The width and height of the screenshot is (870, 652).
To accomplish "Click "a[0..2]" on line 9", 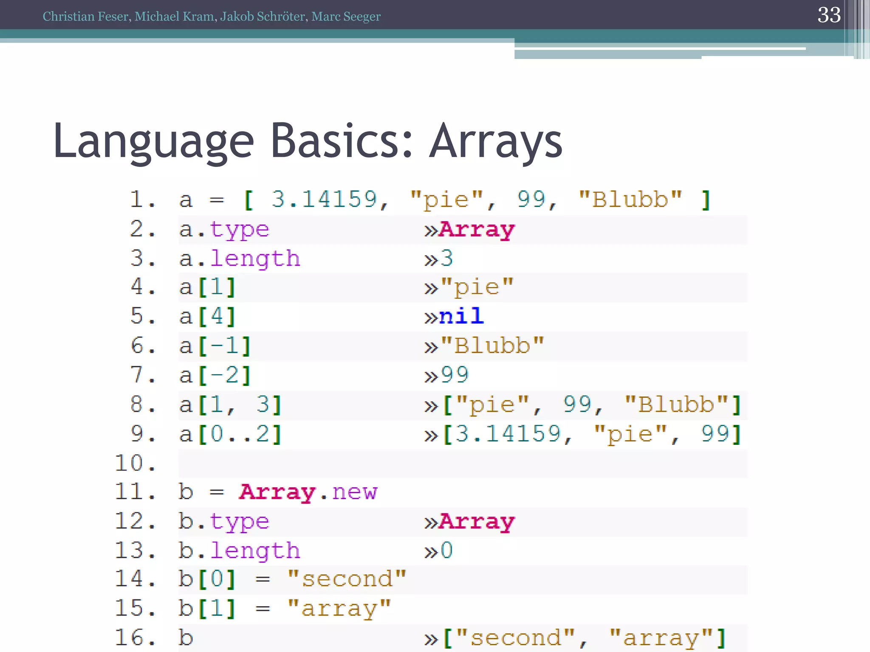I will point(230,434).
